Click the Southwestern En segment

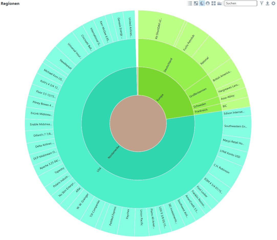[237, 126]
